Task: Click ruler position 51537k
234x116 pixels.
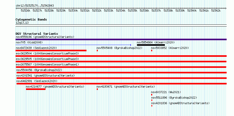Action: coord(156,11)
